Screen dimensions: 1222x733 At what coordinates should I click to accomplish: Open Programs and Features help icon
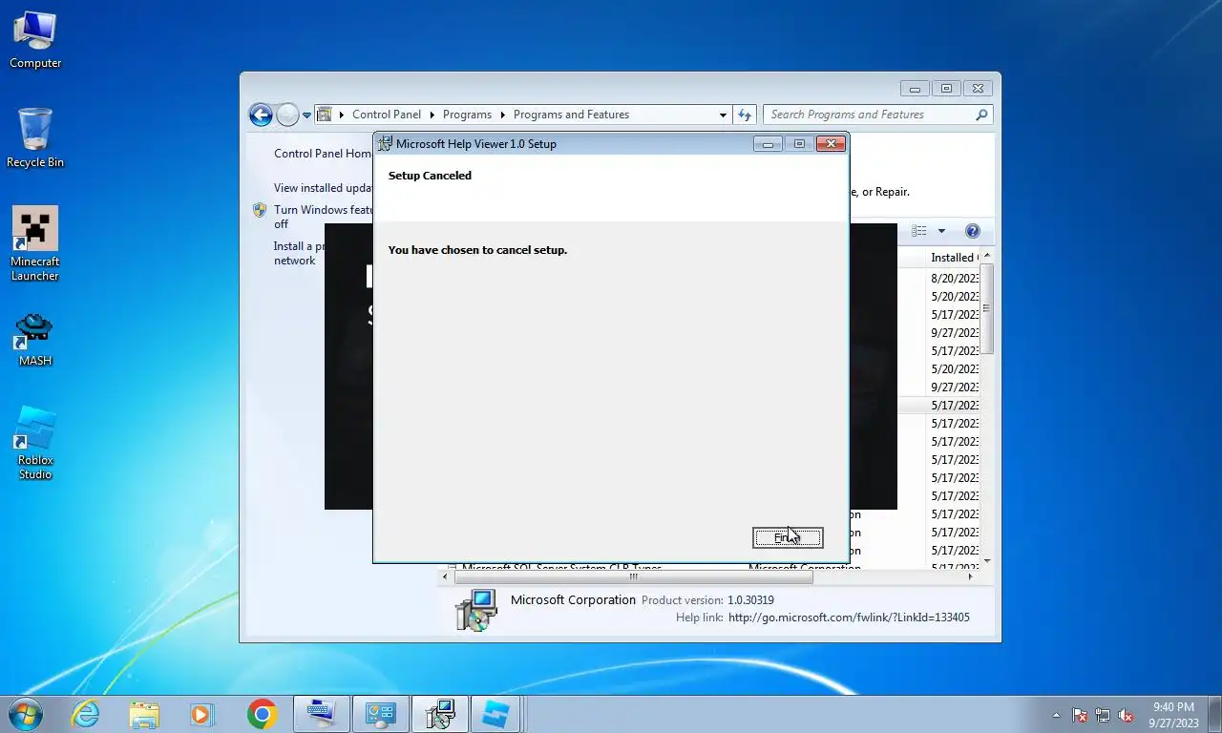coord(972,231)
